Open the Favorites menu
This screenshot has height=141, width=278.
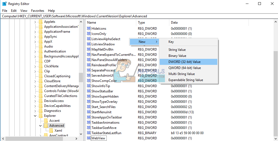pyautogui.click(x=38, y=11)
